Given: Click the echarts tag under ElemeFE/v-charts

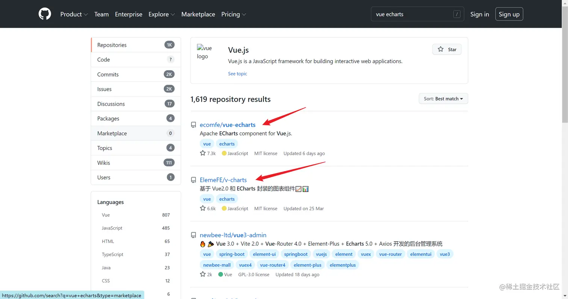Looking at the screenshot, I should 227,199.
